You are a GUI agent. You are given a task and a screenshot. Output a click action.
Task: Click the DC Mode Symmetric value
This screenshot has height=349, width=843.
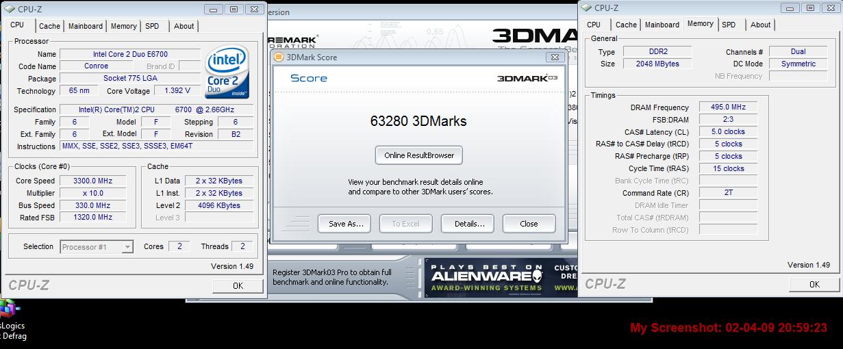tap(798, 64)
